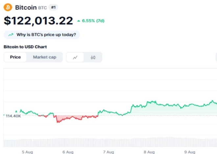Switch to line chart view icon

75,57
